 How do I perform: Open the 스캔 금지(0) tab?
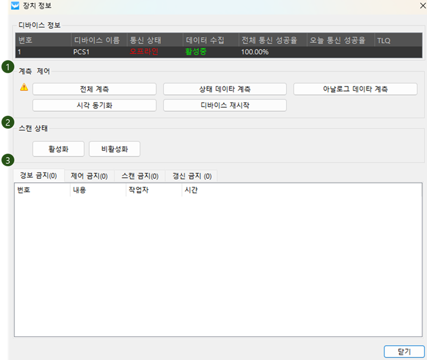point(140,176)
